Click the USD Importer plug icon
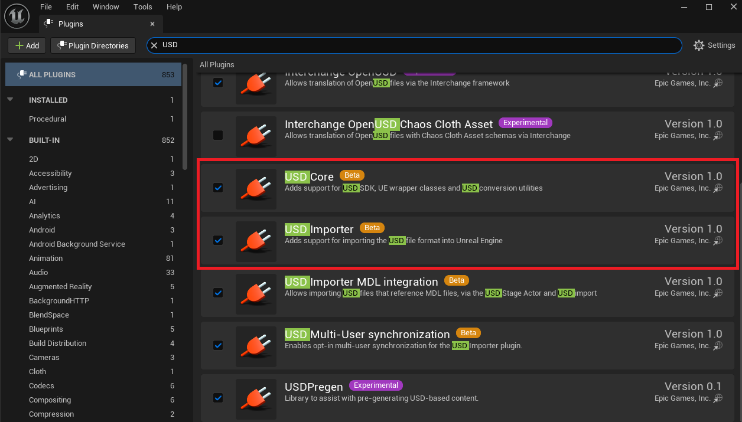The image size is (742, 422). pyautogui.click(x=256, y=241)
